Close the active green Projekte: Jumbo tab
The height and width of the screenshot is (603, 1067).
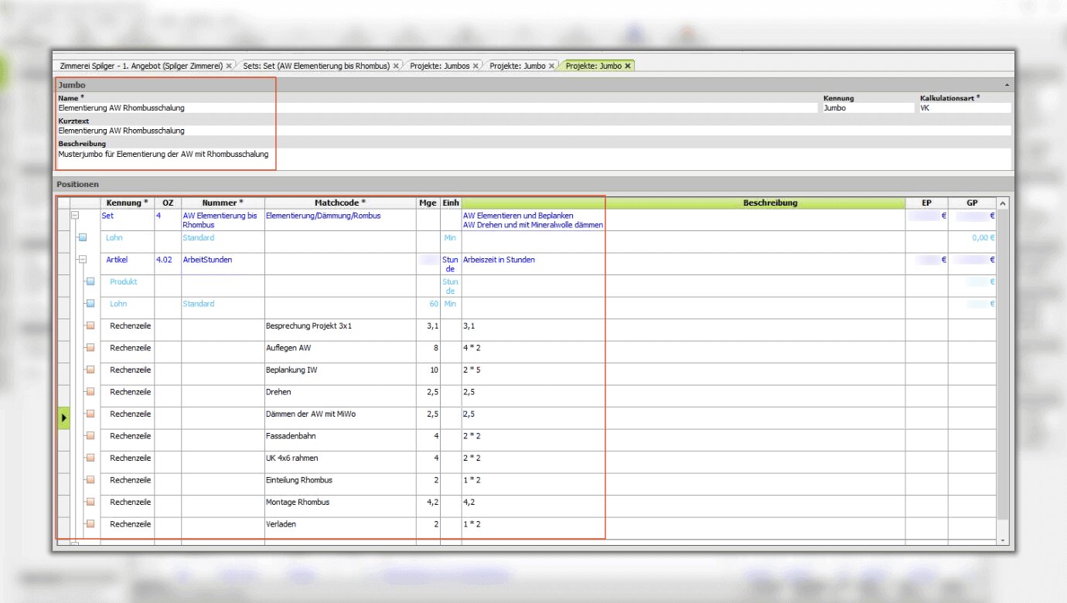coord(628,66)
